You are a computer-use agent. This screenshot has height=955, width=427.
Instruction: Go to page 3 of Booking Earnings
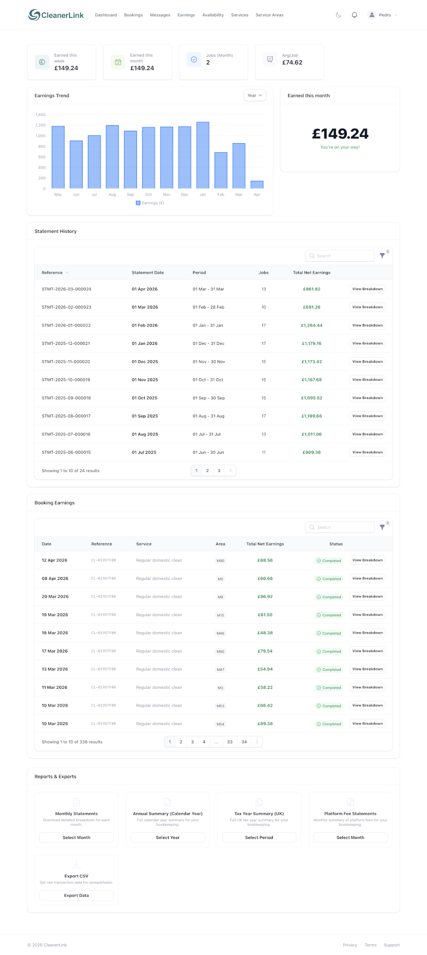tap(193, 742)
